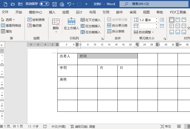
Task: Toggle 查看网格线
Action: tap(11, 25)
